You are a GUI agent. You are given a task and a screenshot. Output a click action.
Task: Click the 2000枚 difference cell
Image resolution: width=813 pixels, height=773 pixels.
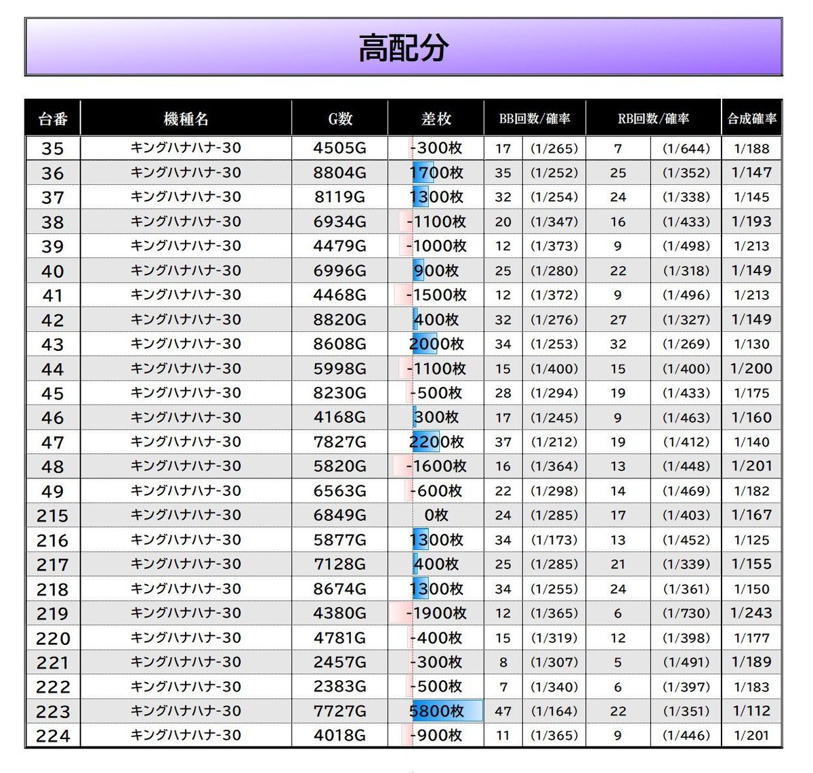point(436,344)
